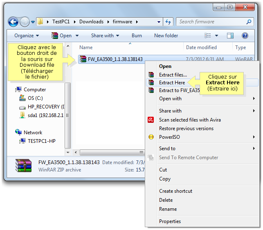
Task: Click the refresh button beside address bar
Action: point(168,22)
